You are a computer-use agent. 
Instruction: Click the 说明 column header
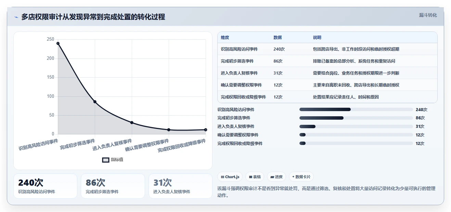(317, 38)
